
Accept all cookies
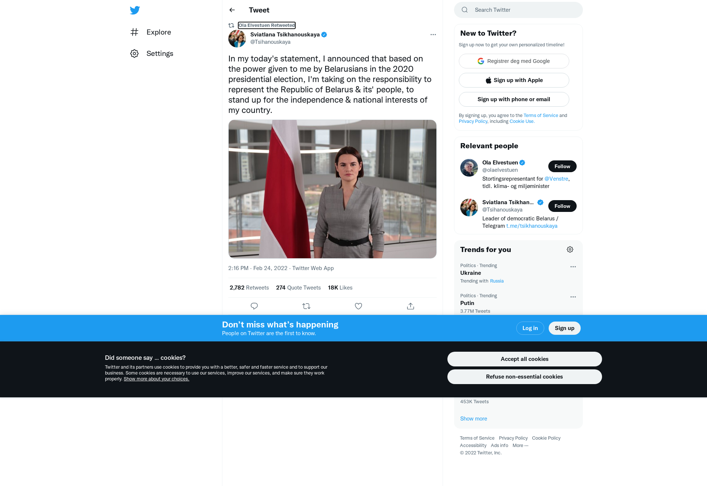click(524, 359)
